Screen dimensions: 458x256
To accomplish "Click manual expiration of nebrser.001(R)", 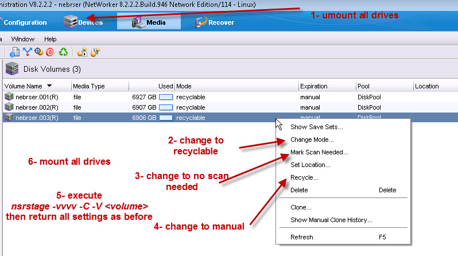I will tap(310, 97).
